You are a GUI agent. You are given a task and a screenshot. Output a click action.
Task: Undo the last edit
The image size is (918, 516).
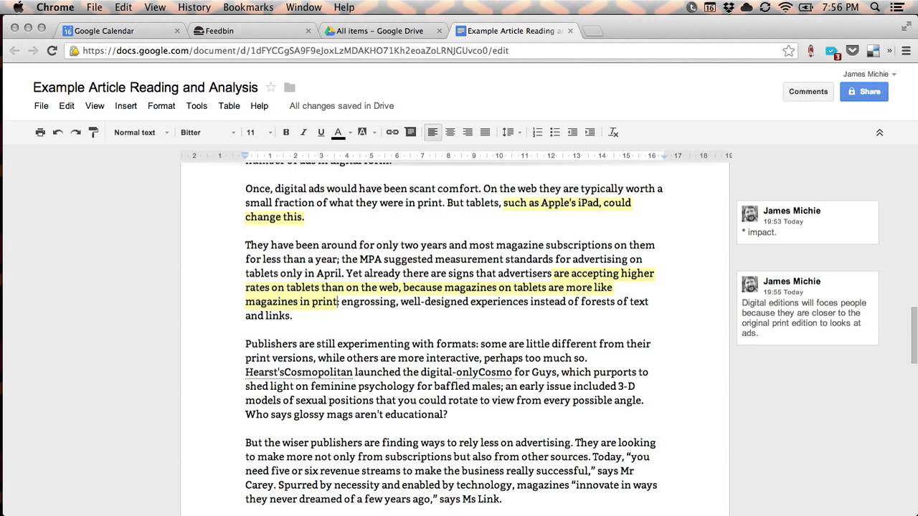pyautogui.click(x=58, y=132)
